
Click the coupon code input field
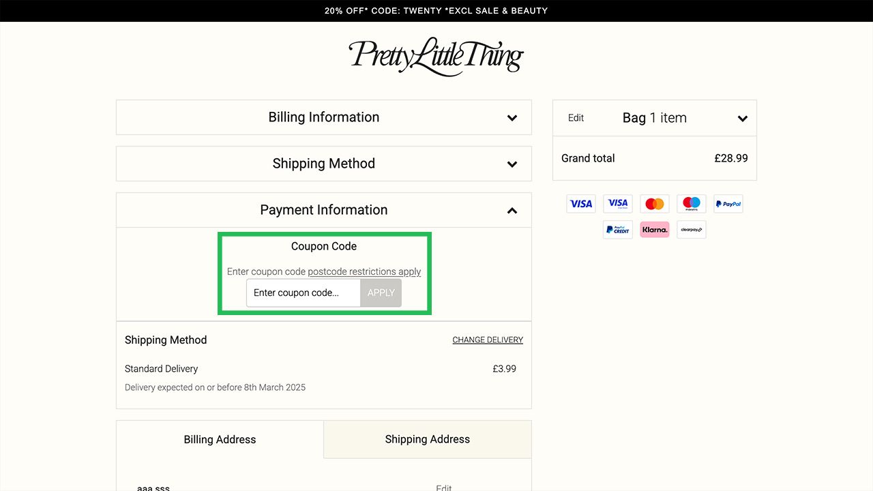[303, 293]
